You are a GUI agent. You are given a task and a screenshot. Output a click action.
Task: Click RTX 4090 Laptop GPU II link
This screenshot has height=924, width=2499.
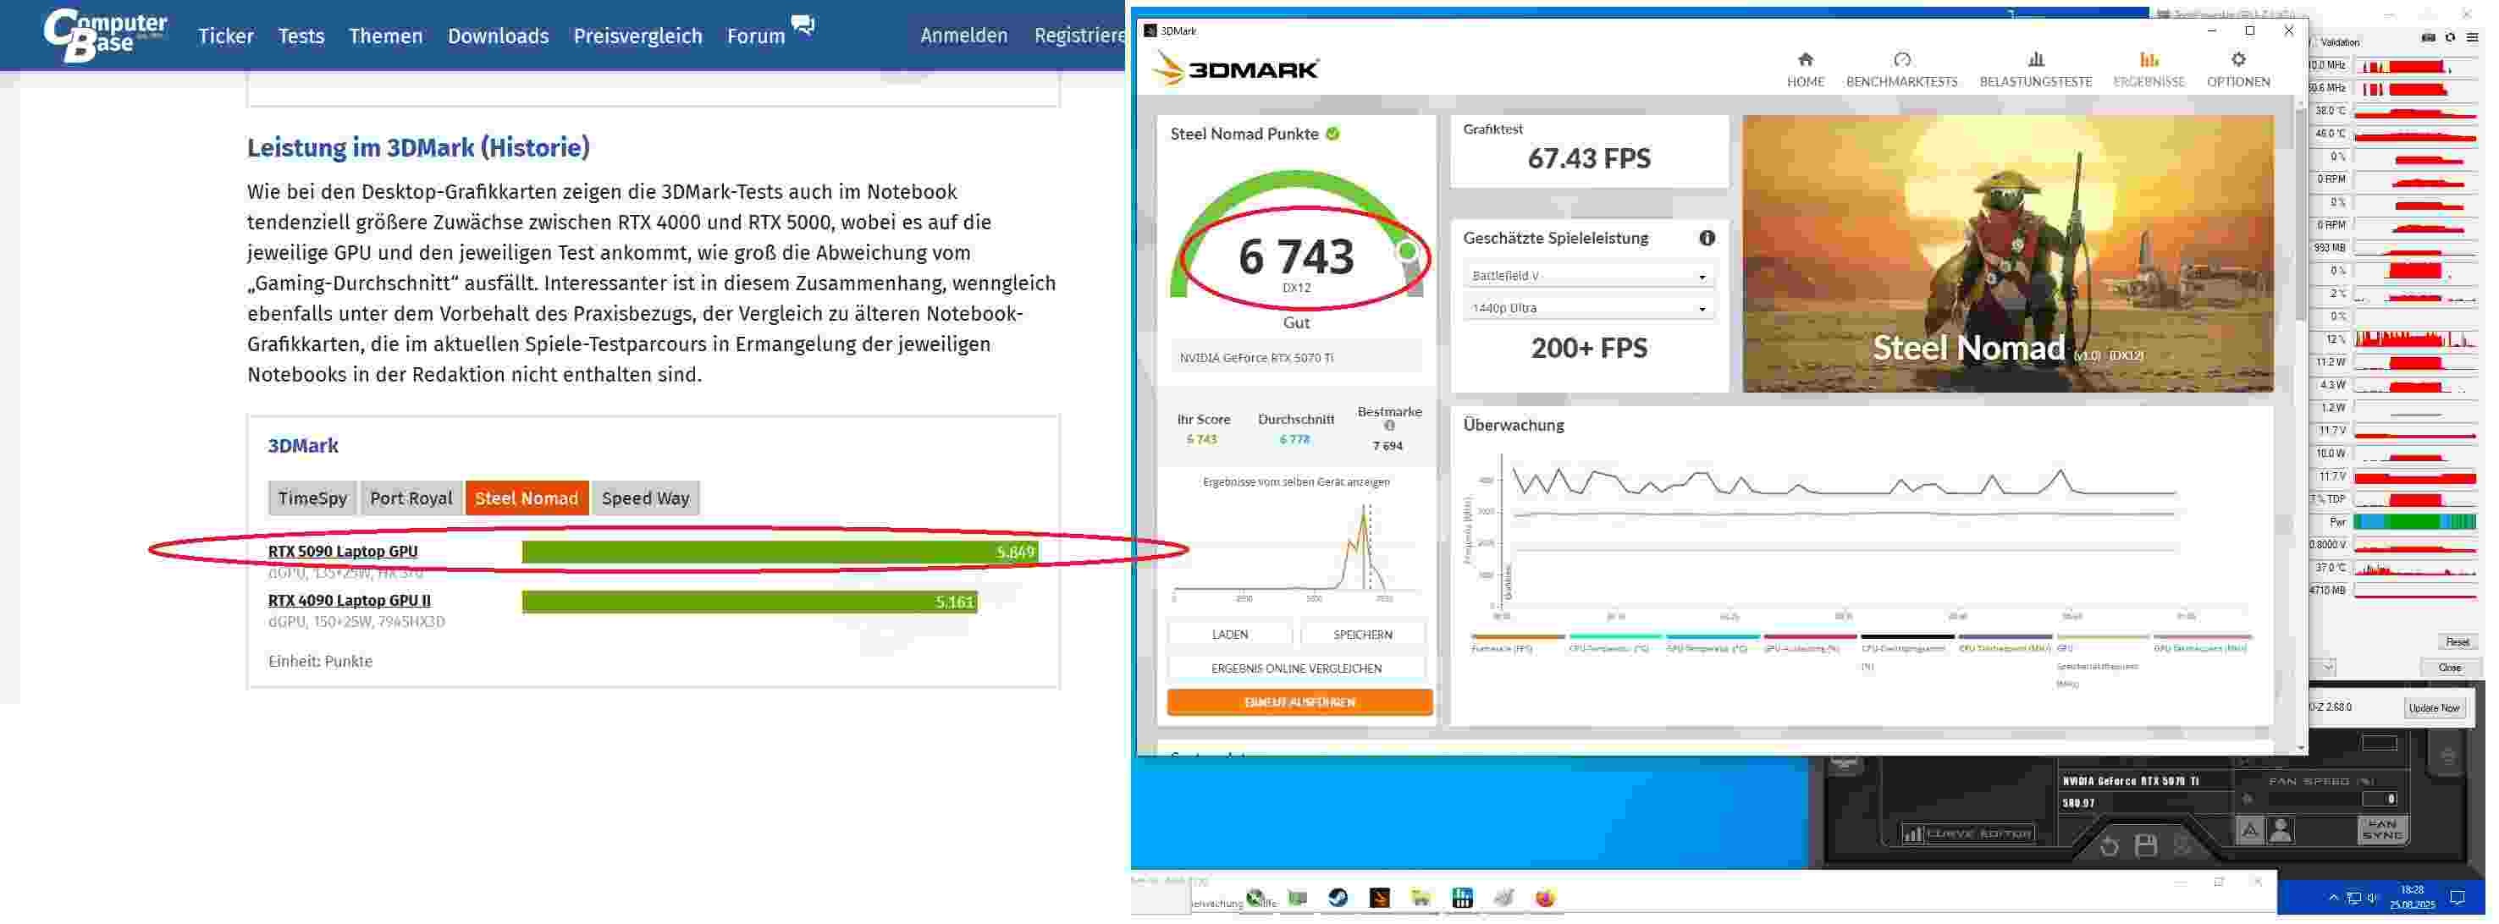tap(350, 600)
